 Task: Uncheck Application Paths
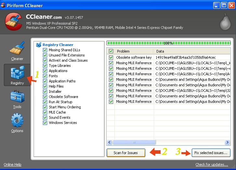[45, 81]
